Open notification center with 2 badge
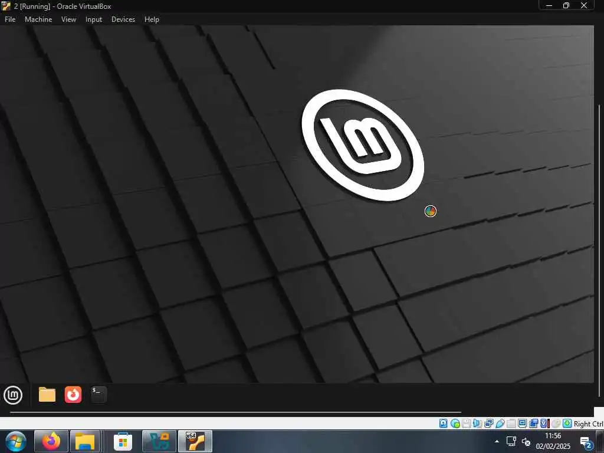 [587, 442]
